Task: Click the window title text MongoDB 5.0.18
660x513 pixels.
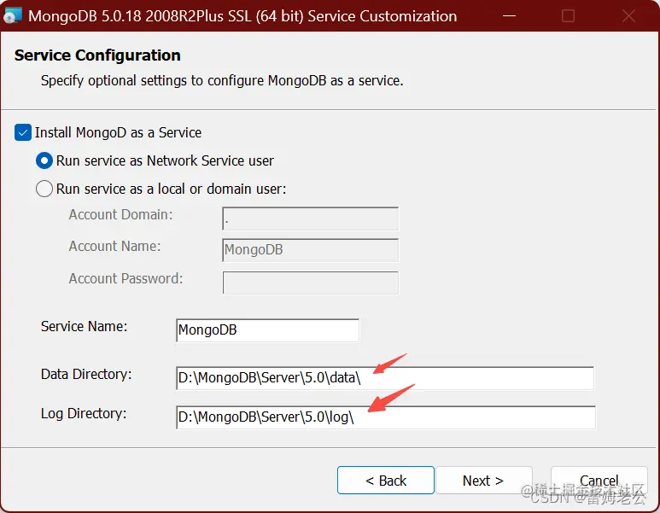Action: click(242, 16)
